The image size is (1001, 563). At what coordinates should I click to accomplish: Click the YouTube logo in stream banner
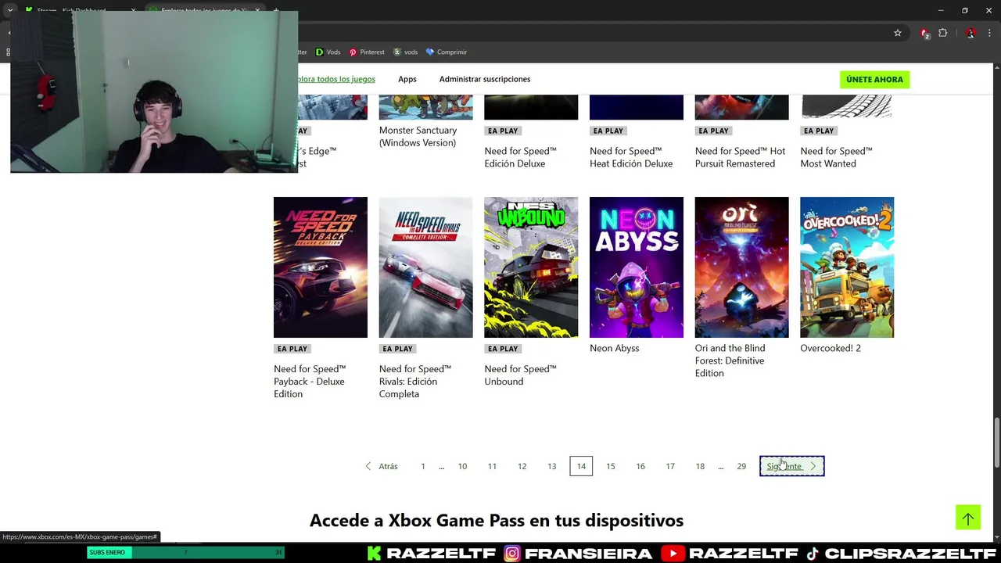click(x=673, y=554)
